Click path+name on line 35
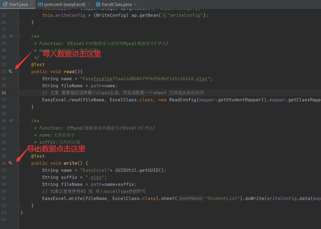The image size is (321, 229). (103, 86)
